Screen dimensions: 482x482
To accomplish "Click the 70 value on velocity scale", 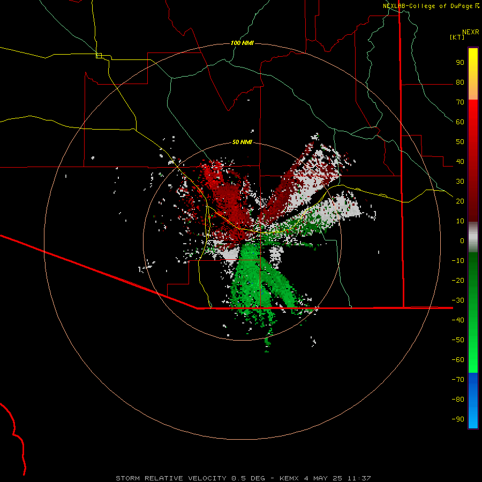I will coord(460,102).
